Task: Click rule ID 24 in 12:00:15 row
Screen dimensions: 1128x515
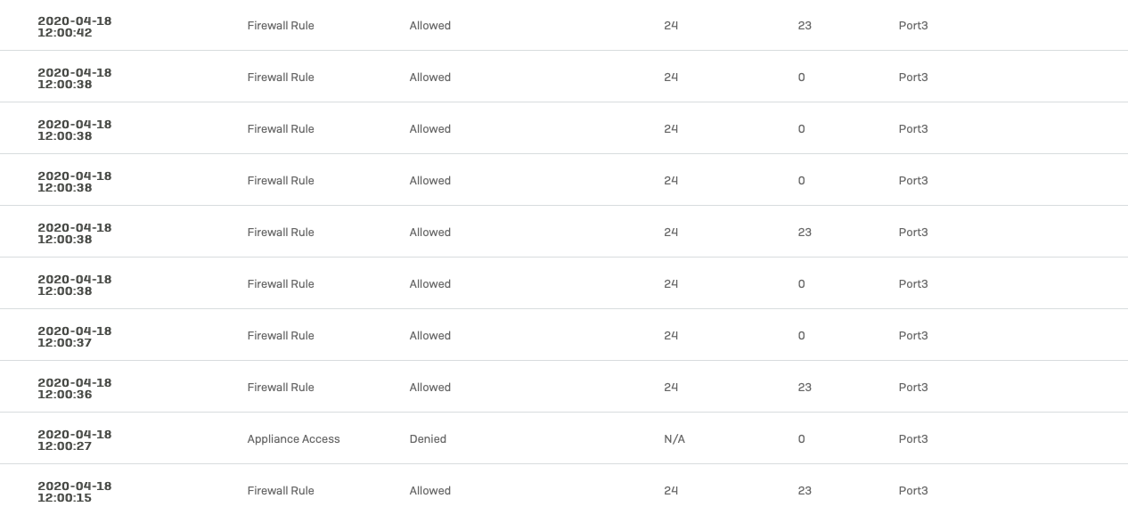Action: [671, 491]
